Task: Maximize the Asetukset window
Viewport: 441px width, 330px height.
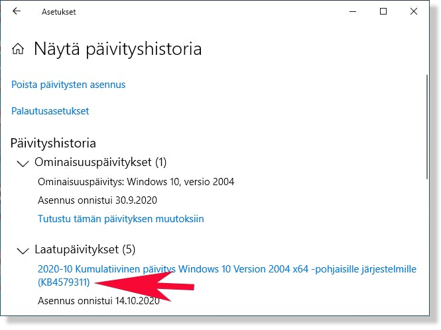Action: tap(383, 11)
